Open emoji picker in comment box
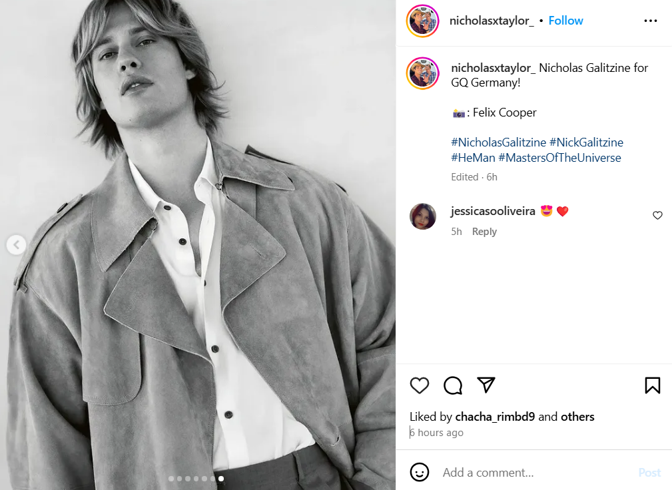Screen dimensions: 672x490 pos(420,473)
